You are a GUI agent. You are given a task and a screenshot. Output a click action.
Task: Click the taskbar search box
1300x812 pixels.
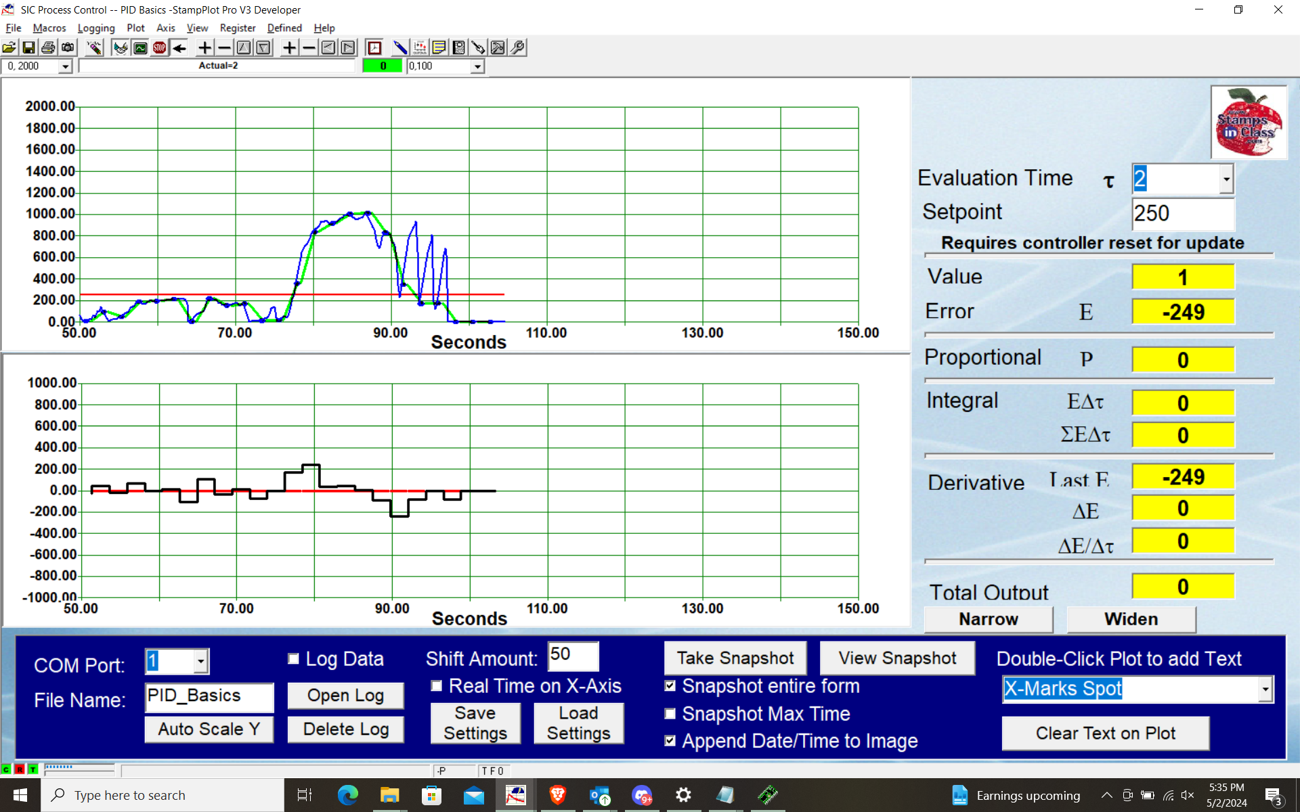click(162, 795)
